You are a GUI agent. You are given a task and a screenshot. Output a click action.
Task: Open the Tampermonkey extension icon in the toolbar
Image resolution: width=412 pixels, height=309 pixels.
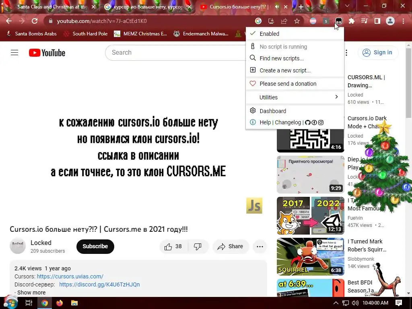pos(339,21)
